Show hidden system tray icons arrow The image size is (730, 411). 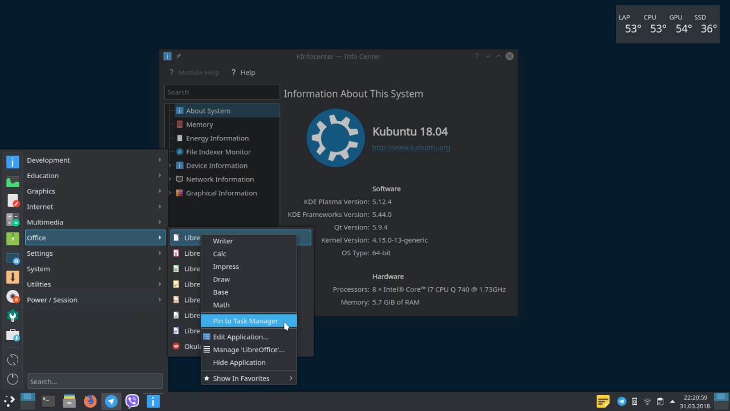[x=672, y=401]
